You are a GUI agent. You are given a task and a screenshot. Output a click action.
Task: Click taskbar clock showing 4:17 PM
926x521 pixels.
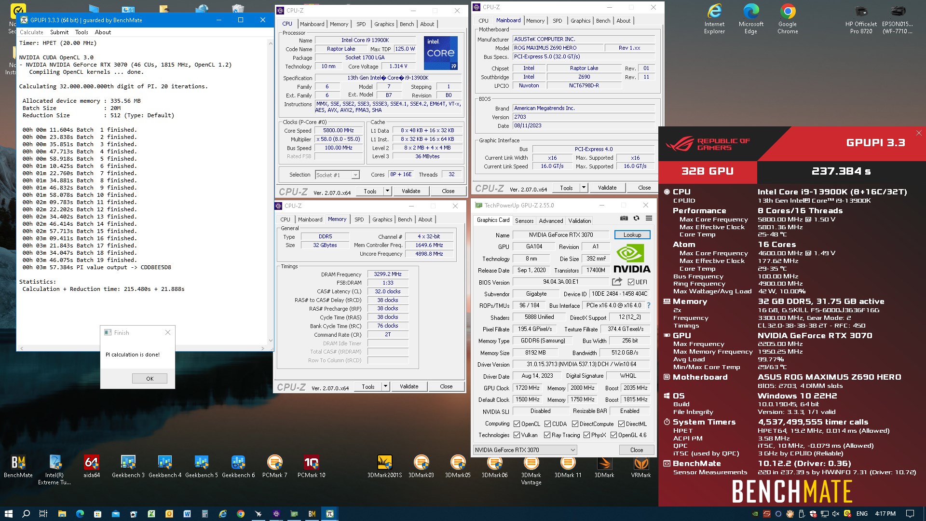point(885,514)
